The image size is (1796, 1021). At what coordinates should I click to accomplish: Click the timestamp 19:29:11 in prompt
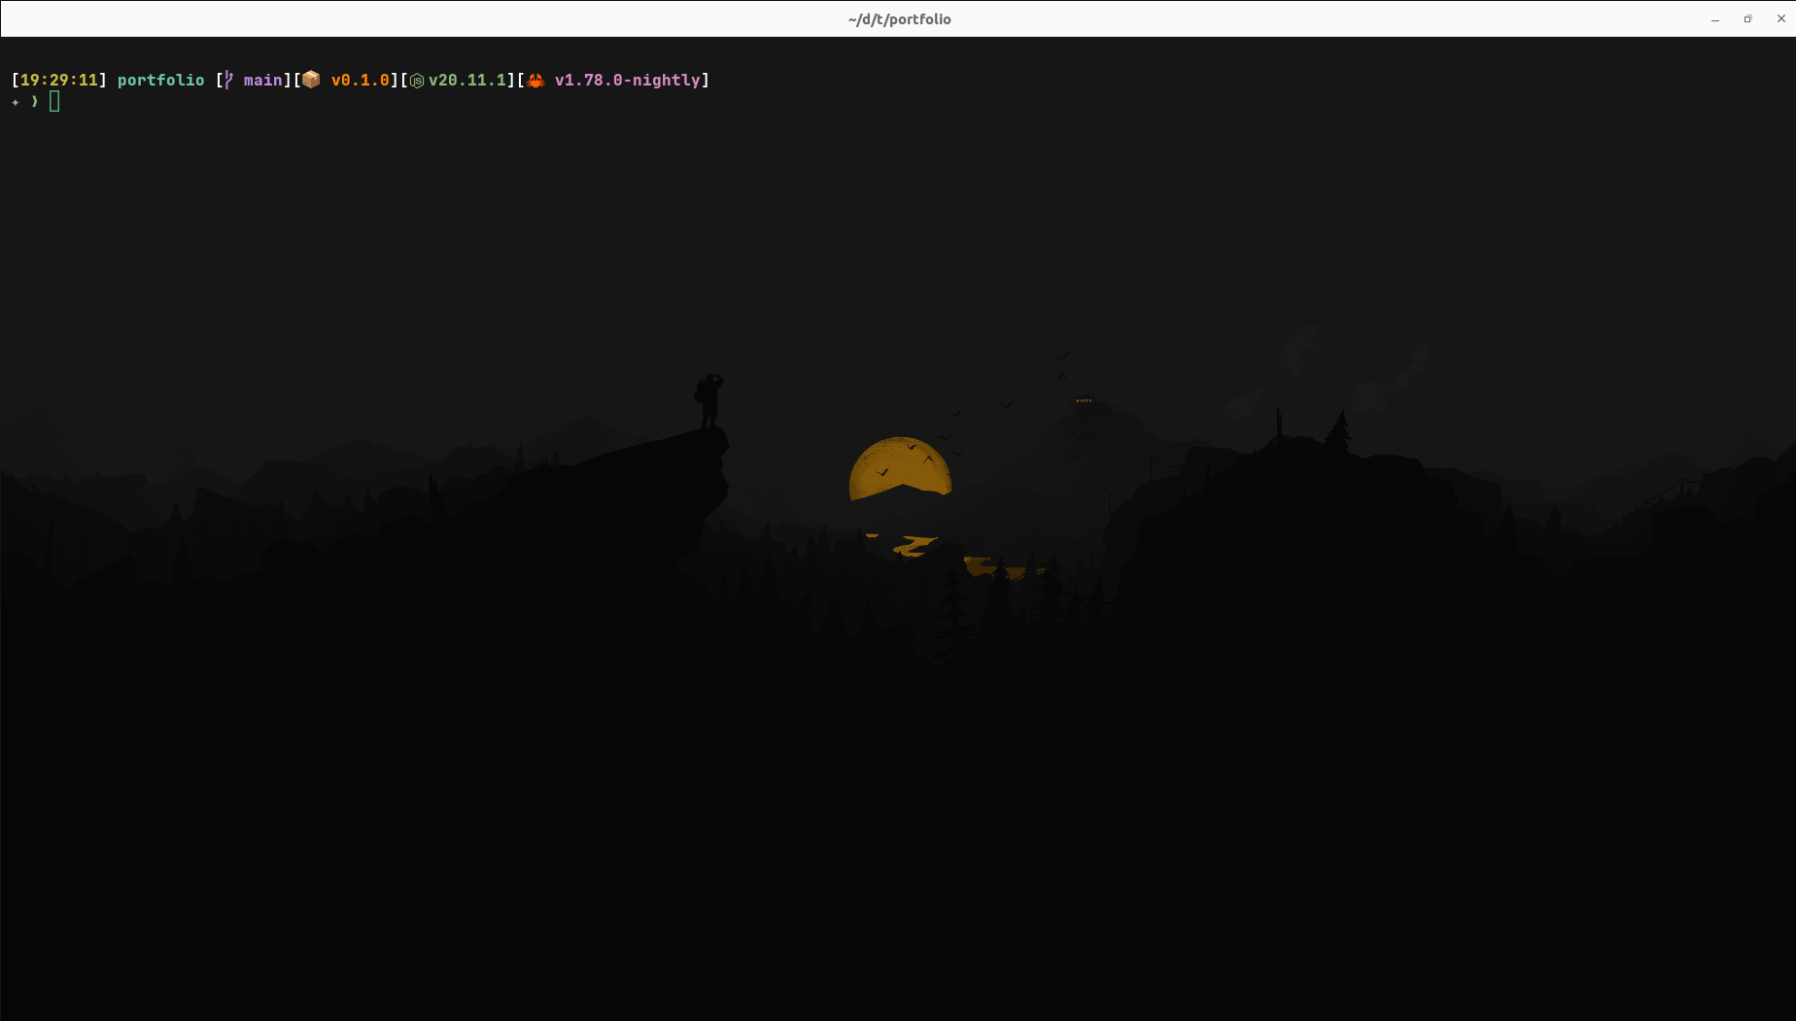[x=59, y=81]
